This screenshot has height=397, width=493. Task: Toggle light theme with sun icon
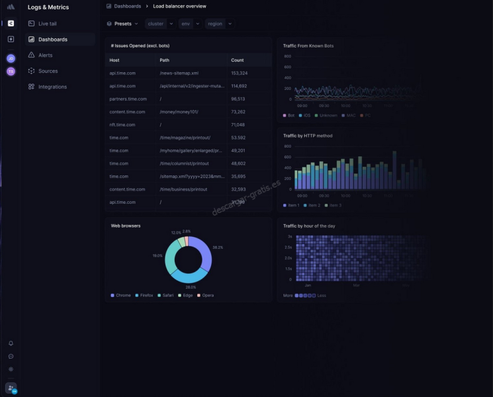[x=11, y=369]
